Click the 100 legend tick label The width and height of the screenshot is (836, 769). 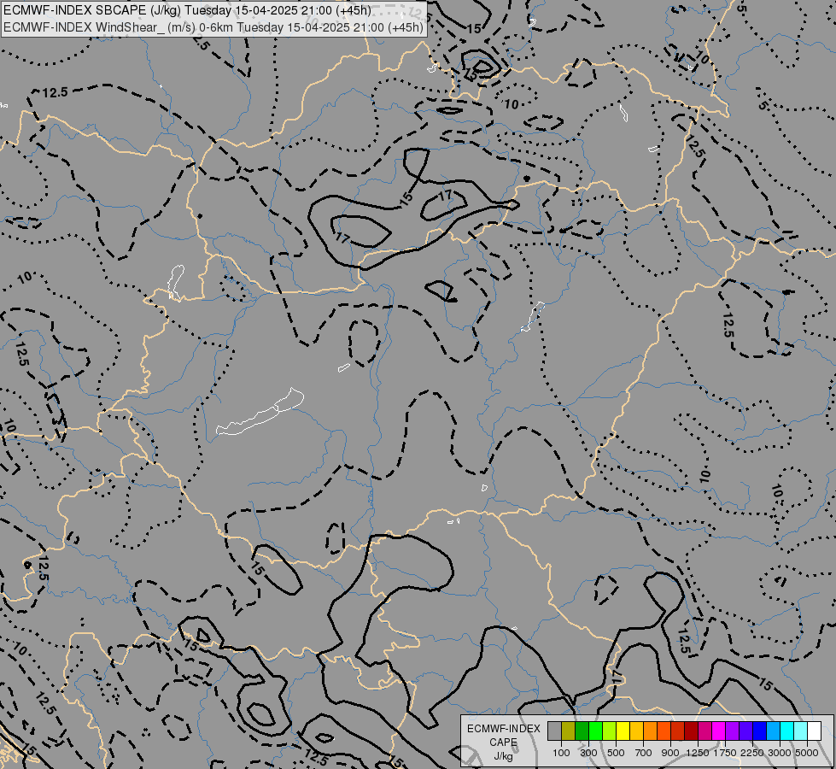[561, 753]
